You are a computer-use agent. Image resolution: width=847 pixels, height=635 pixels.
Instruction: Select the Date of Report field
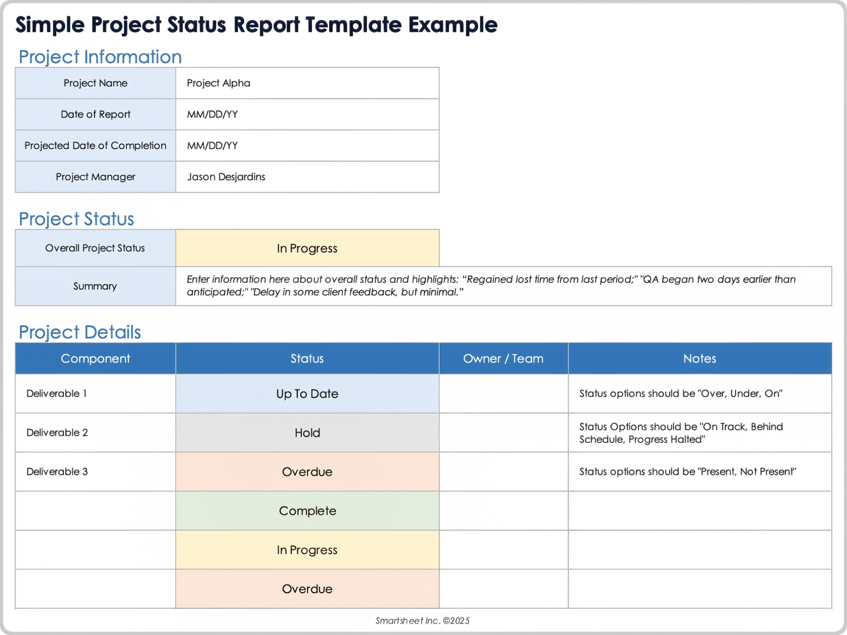[95, 114]
